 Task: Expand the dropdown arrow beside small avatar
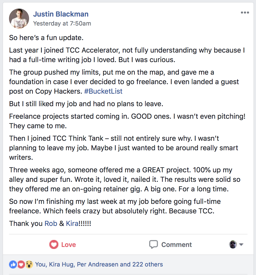point(241,245)
